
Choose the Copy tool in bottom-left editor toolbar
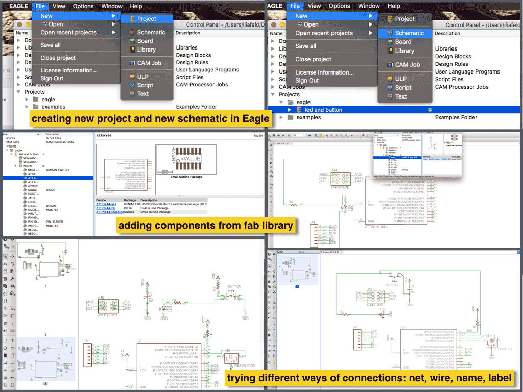tap(5, 272)
